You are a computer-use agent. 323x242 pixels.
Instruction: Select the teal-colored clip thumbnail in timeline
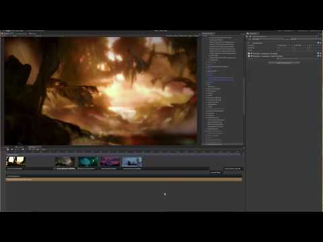click(87, 161)
